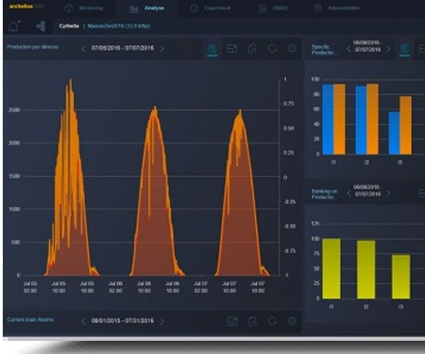This screenshot has height=354, width=425.
Task: Click the Jul 06 production curve peak
Action: coord(155,108)
